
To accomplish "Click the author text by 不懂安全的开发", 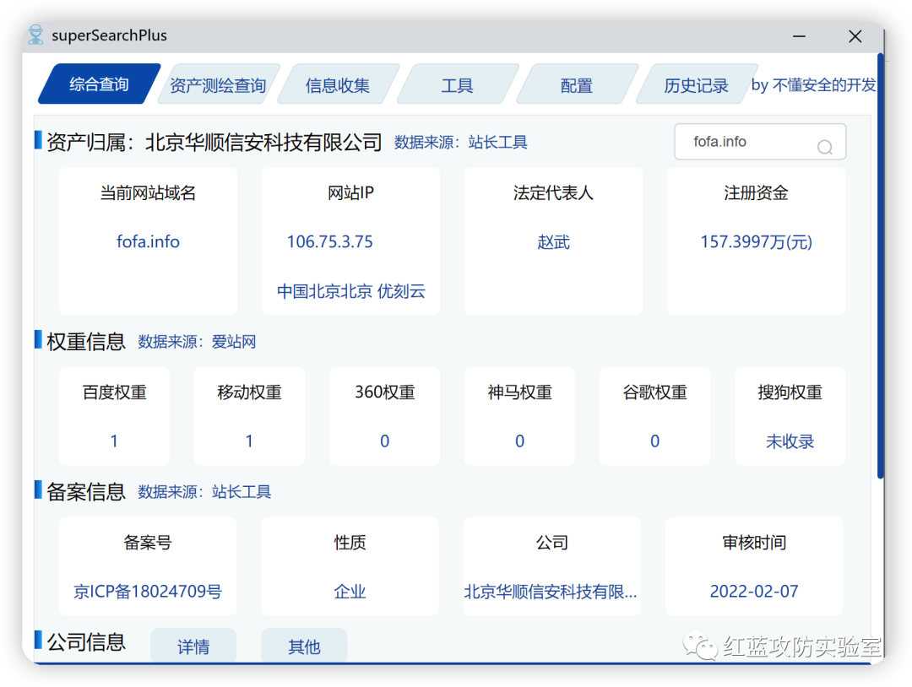I will tap(813, 85).
